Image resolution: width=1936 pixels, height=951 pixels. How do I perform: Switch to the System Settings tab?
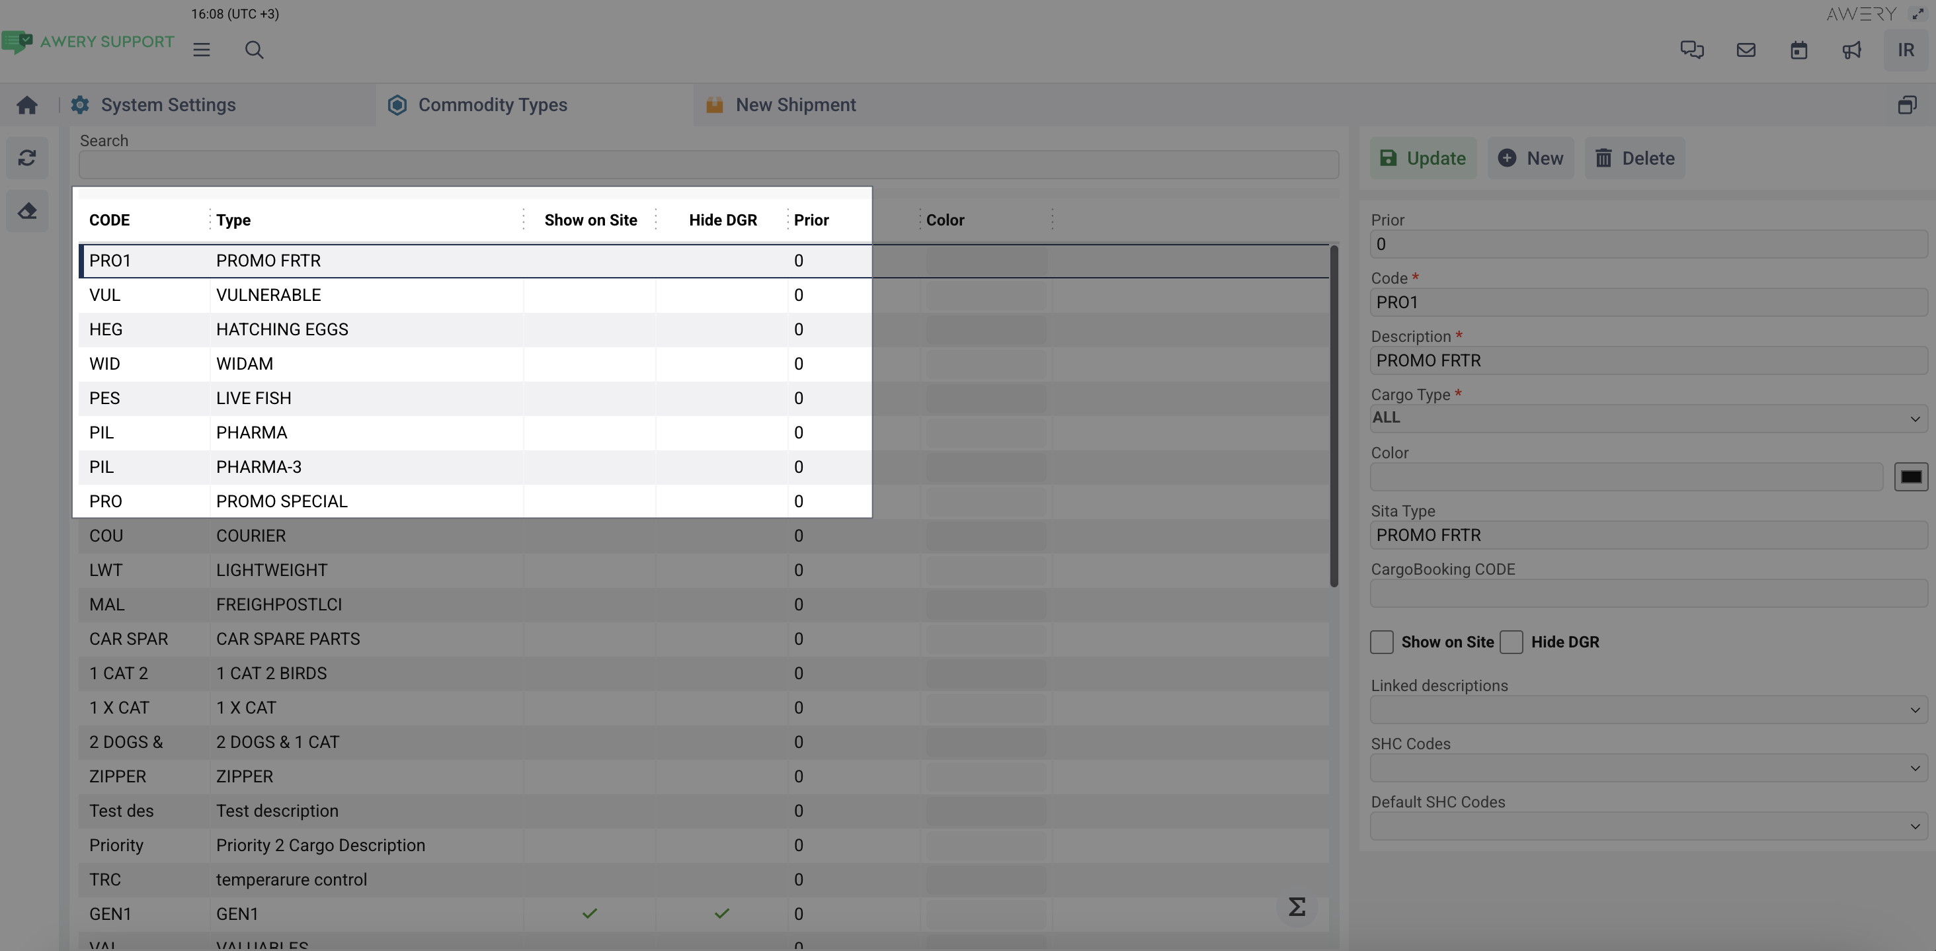click(167, 104)
